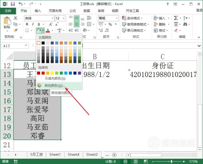Switch to the 开发工具 Developer tab
This screenshot has height=164, width=203.
point(132,11)
